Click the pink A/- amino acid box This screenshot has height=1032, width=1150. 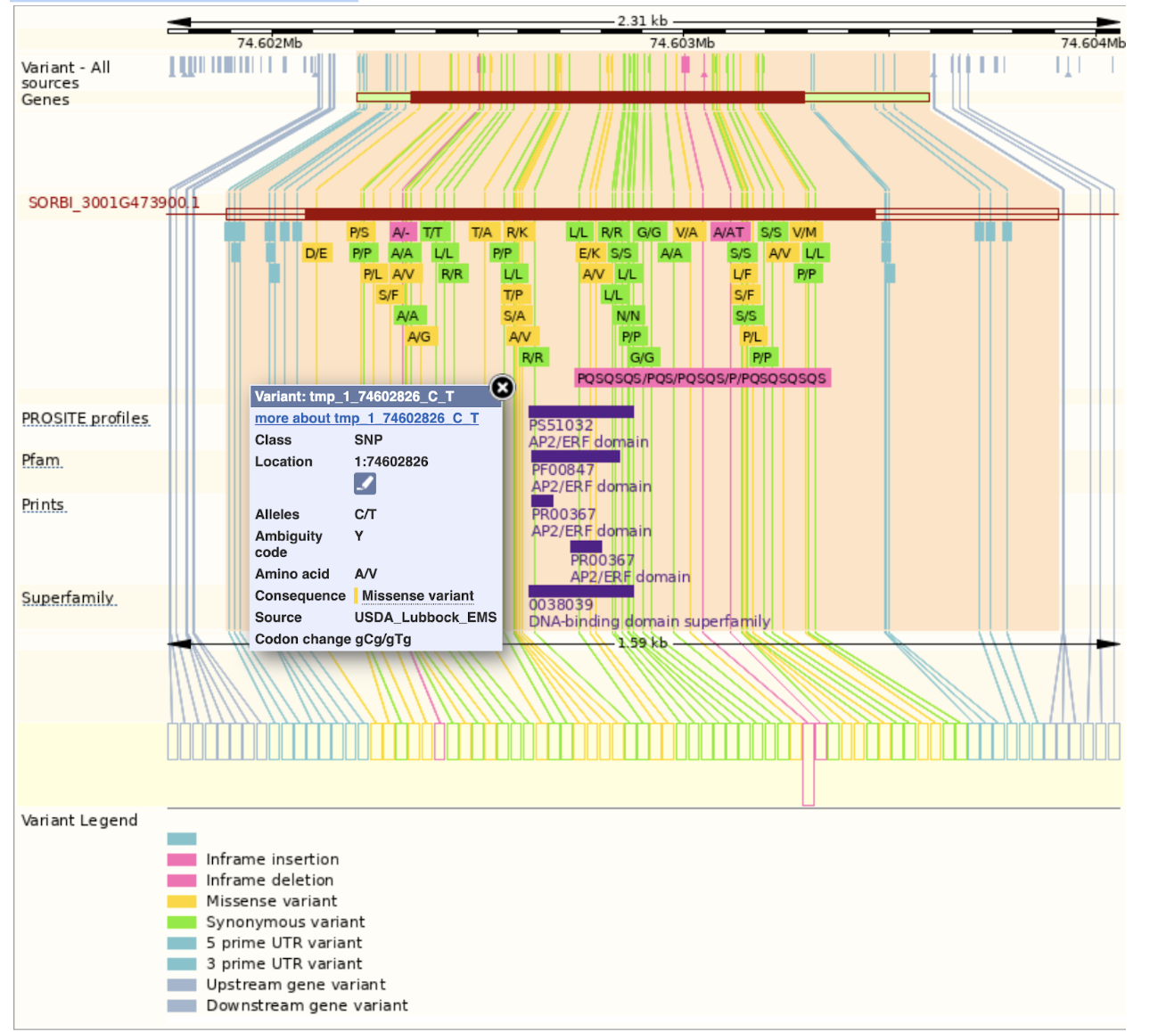[401, 232]
